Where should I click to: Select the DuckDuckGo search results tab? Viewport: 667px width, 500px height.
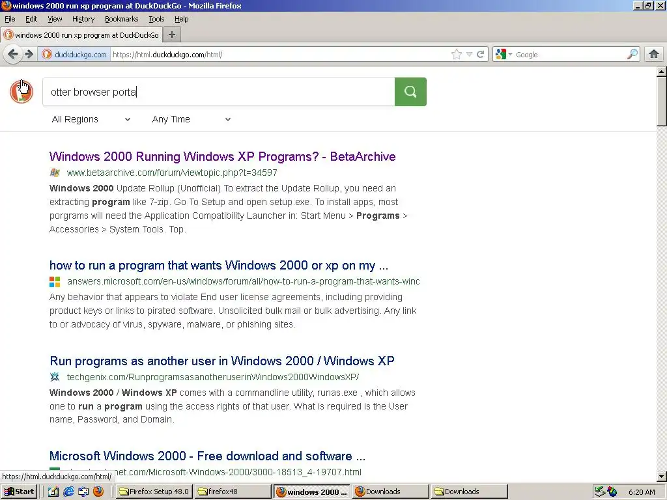pos(81,35)
